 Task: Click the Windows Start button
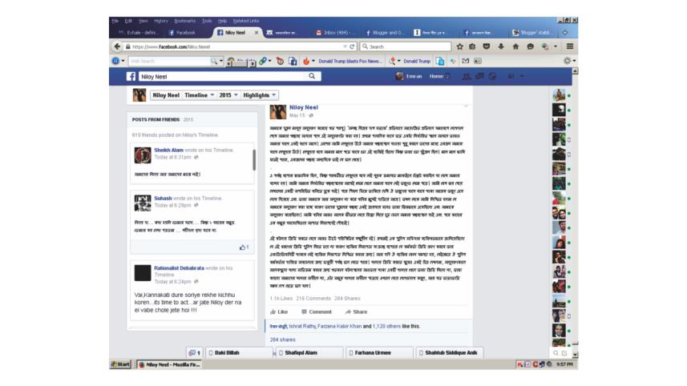point(121,364)
